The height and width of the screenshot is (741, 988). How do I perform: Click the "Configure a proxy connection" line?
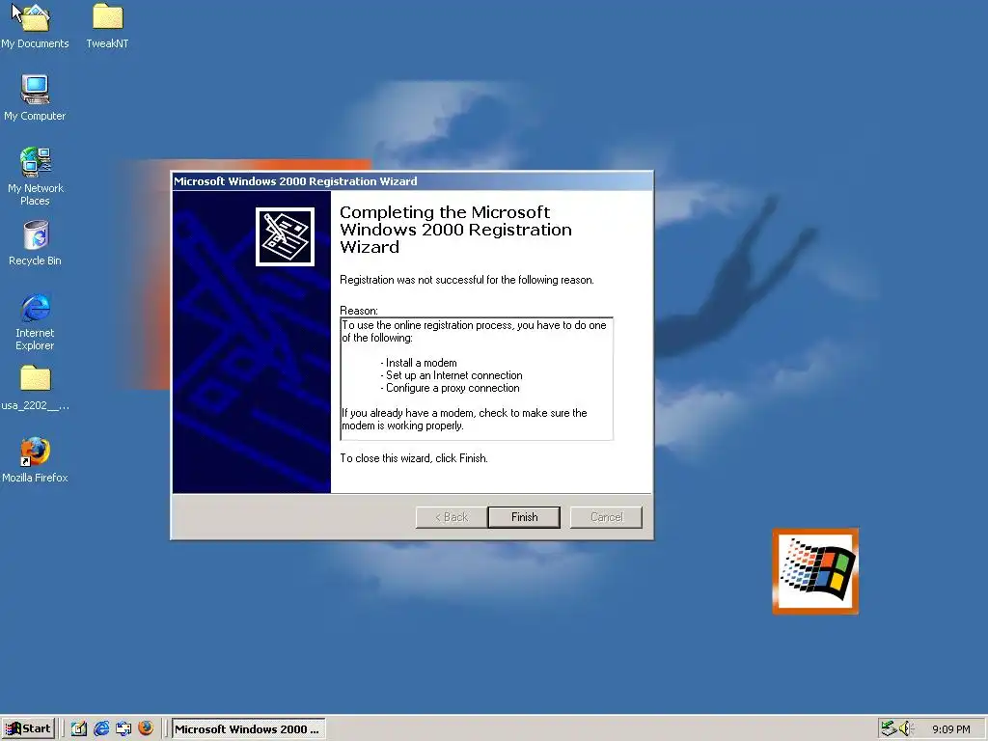pos(450,388)
